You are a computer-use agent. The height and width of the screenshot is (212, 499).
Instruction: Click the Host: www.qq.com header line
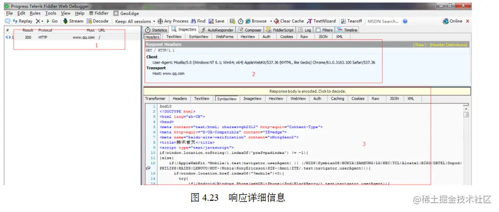168,73
